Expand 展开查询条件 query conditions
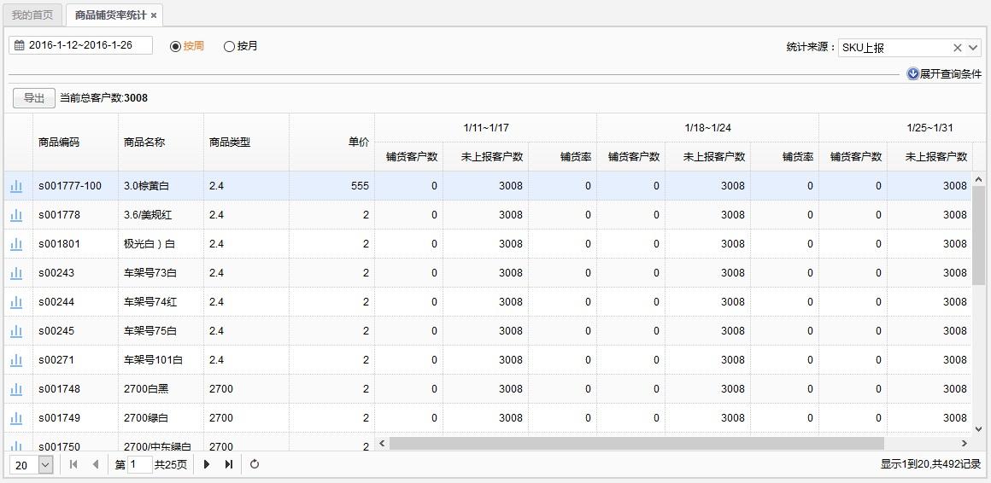Image resolution: width=991 pixels, height=483 pixels. point(944,74)
